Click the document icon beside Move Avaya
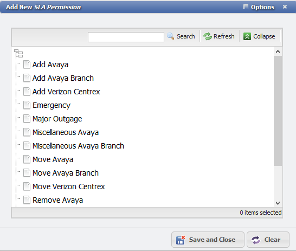The height and width of the screenshot is (251, 296). pyautogui.click(x=27, y=159)
